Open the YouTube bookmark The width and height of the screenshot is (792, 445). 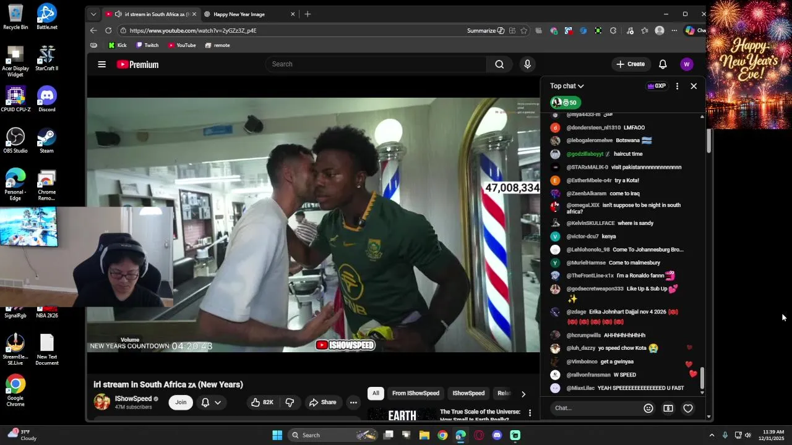point(182,45)
